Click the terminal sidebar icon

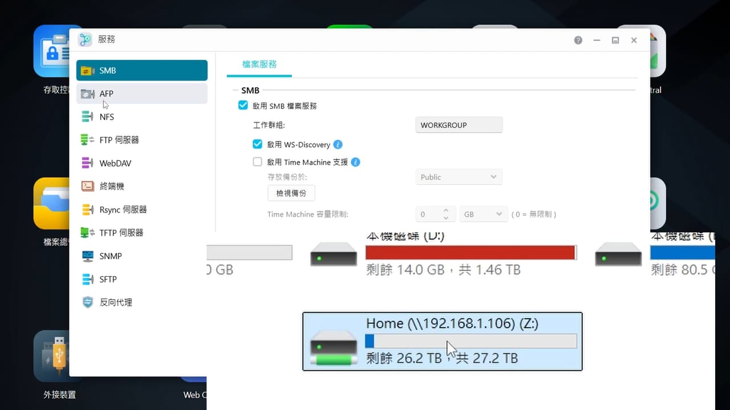87,186
